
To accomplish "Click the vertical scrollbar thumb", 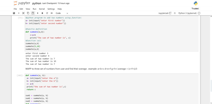I will [211, 86].
